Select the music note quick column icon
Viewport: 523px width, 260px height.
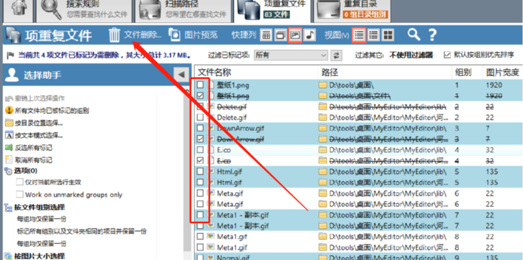click(310, 35)
